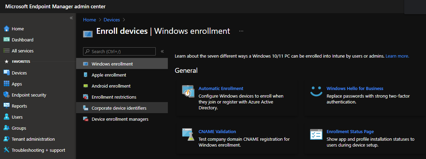Click the Dashboard chart icon

(x=6, y=40)
